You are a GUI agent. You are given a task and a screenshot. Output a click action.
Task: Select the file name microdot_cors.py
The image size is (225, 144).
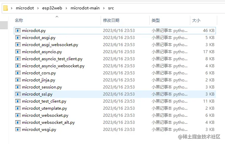(39, 73)
